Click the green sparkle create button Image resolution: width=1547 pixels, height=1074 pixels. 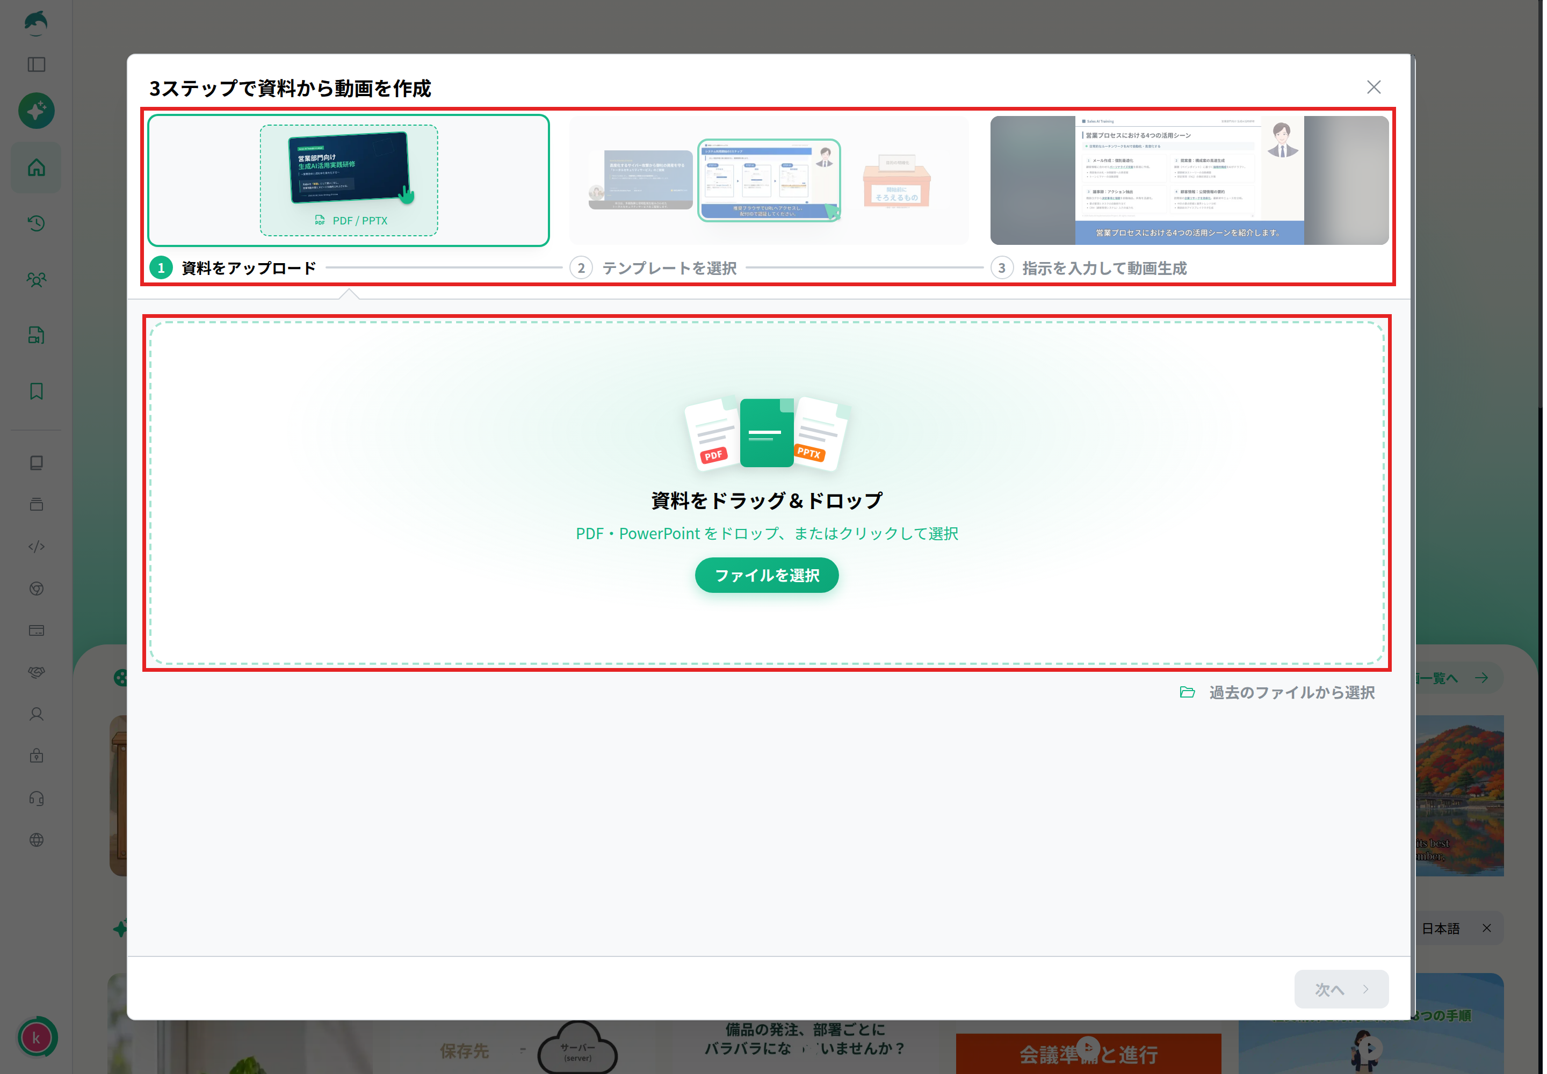click(37, 111)
